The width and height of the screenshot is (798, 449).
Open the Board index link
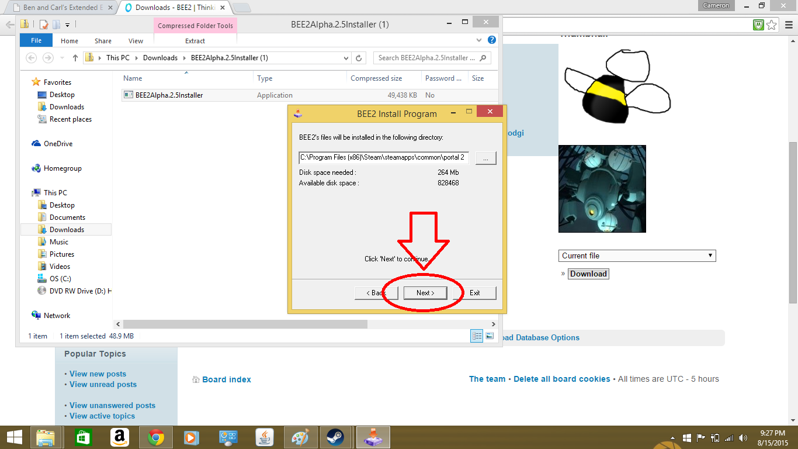(x=227, y=379)
